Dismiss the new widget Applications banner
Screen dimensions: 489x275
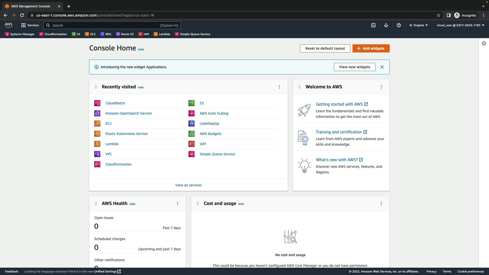click(x=382, y=67)
